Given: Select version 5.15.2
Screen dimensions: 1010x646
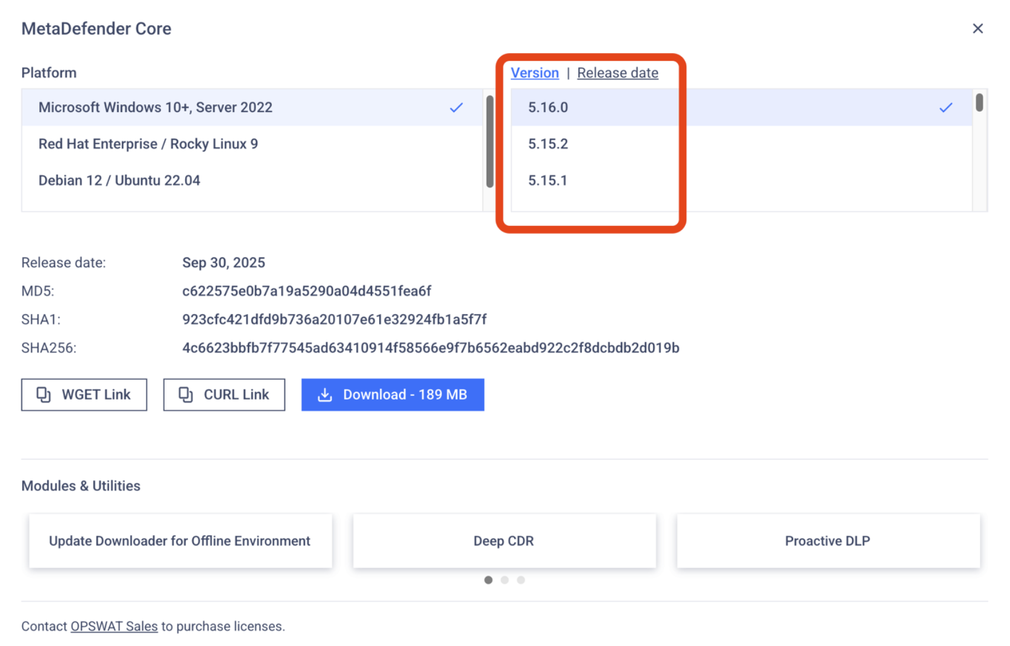Looking at the screenshot, I should tap(548, 144).
